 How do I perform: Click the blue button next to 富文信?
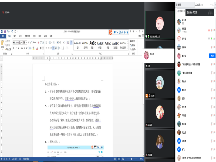point(212,56)
